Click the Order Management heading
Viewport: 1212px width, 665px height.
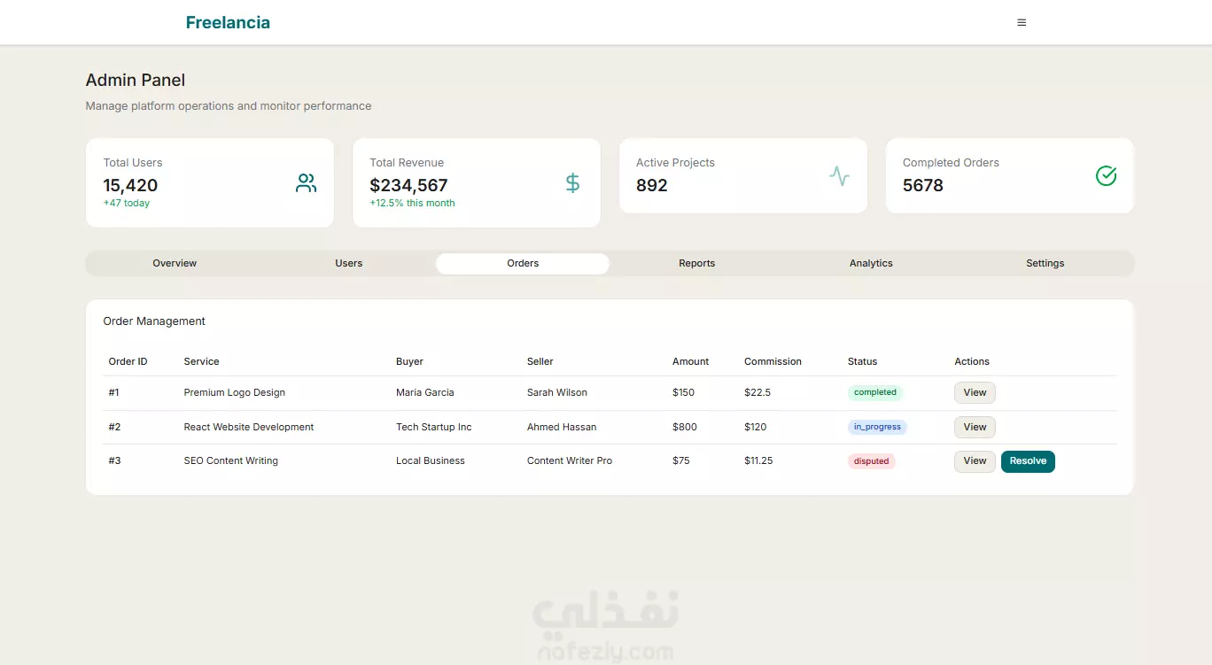coord(154,321)
